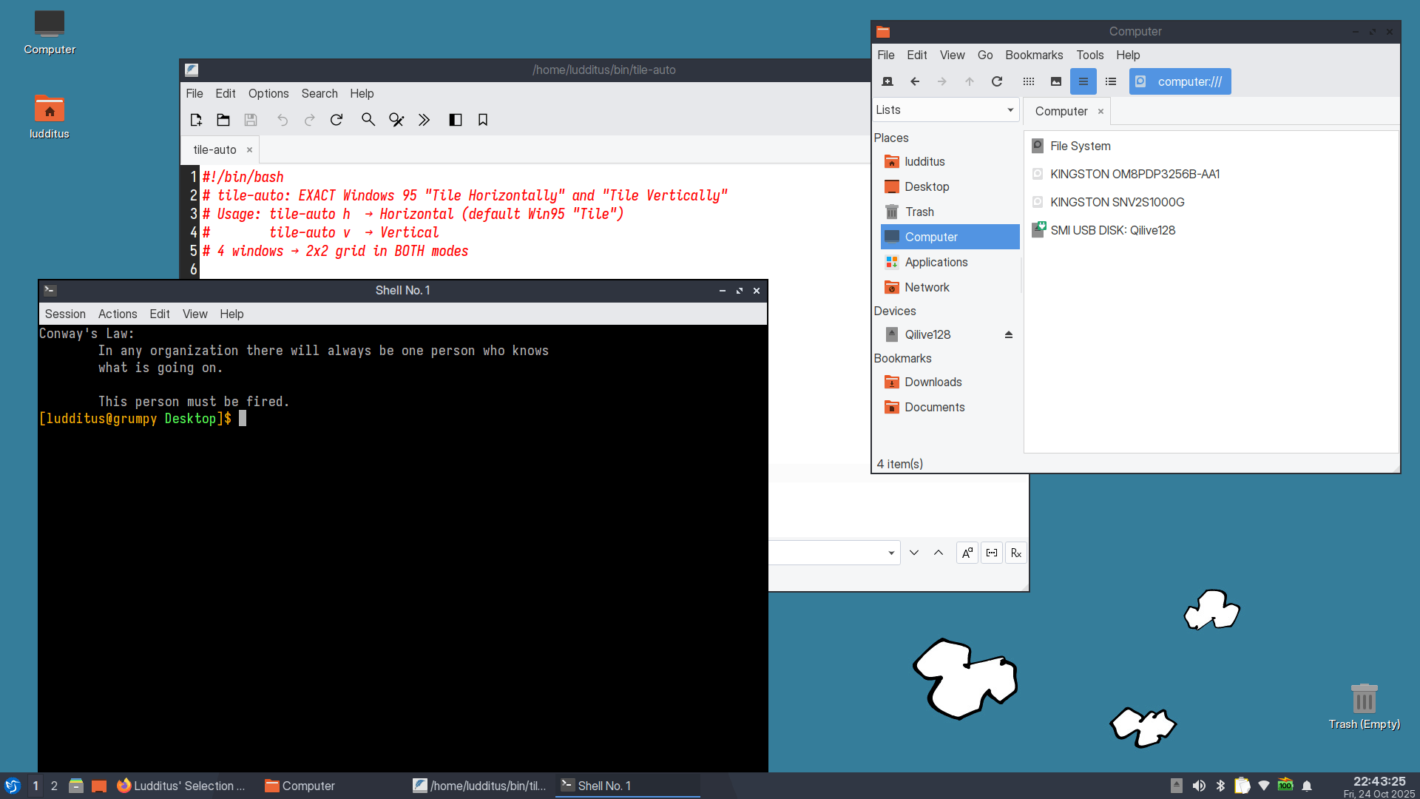
Task: Click the new document icon in editor toolbar
Action: coord(196,120)
